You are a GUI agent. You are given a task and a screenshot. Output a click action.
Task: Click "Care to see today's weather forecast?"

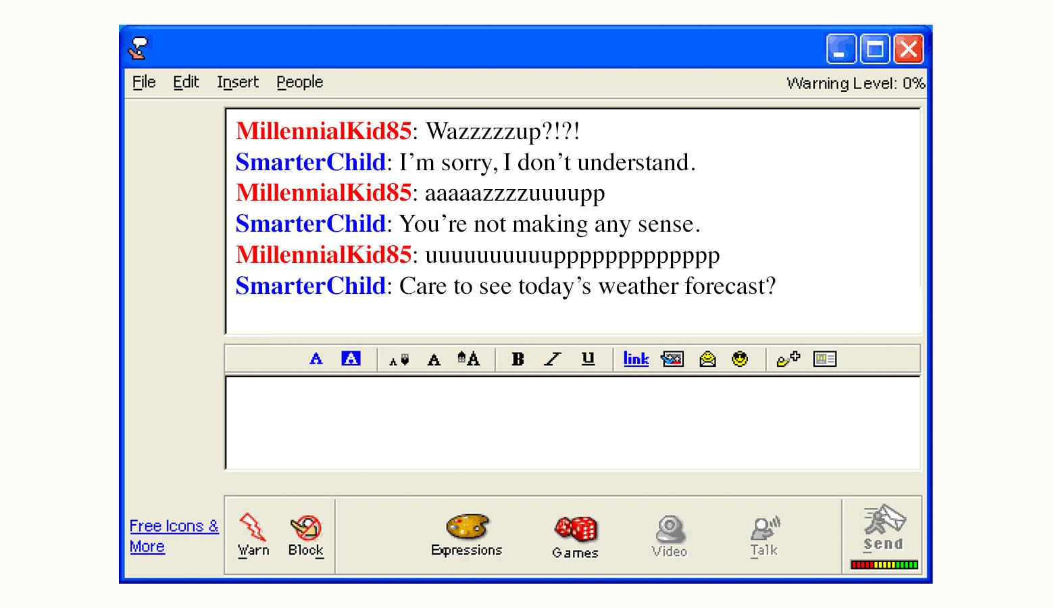588,286
